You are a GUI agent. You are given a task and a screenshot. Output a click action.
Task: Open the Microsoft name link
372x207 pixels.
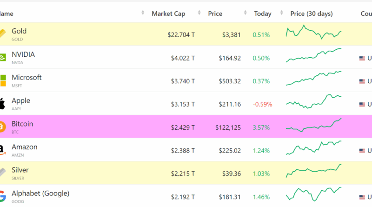click(x=27, y=77)
